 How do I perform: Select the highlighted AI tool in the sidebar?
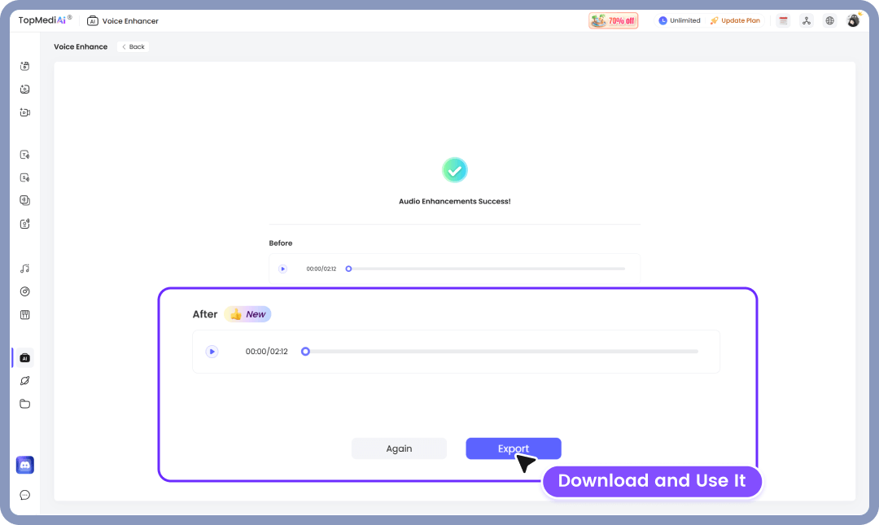[x=24, y=357]
